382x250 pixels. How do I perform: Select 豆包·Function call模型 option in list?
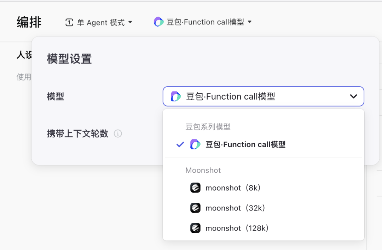click(x=245, y=144)
